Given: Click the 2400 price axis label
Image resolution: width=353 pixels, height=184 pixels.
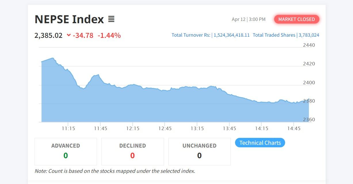Looking at the screenshot, I should pos(309,83).
